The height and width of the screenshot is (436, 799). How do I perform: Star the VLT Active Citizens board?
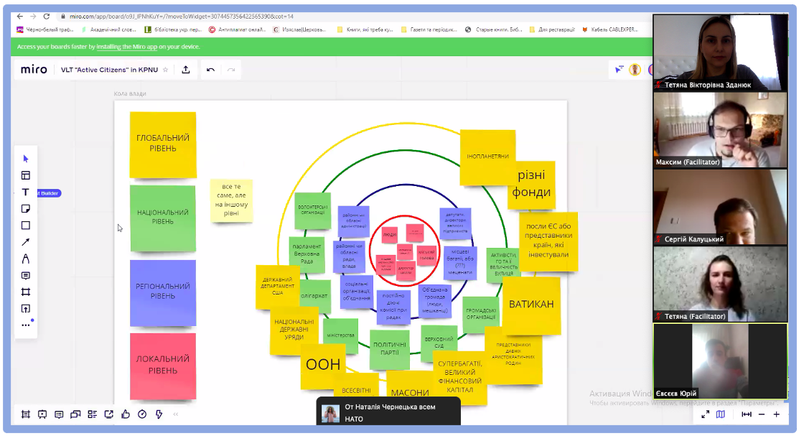[x=165, y=70]
